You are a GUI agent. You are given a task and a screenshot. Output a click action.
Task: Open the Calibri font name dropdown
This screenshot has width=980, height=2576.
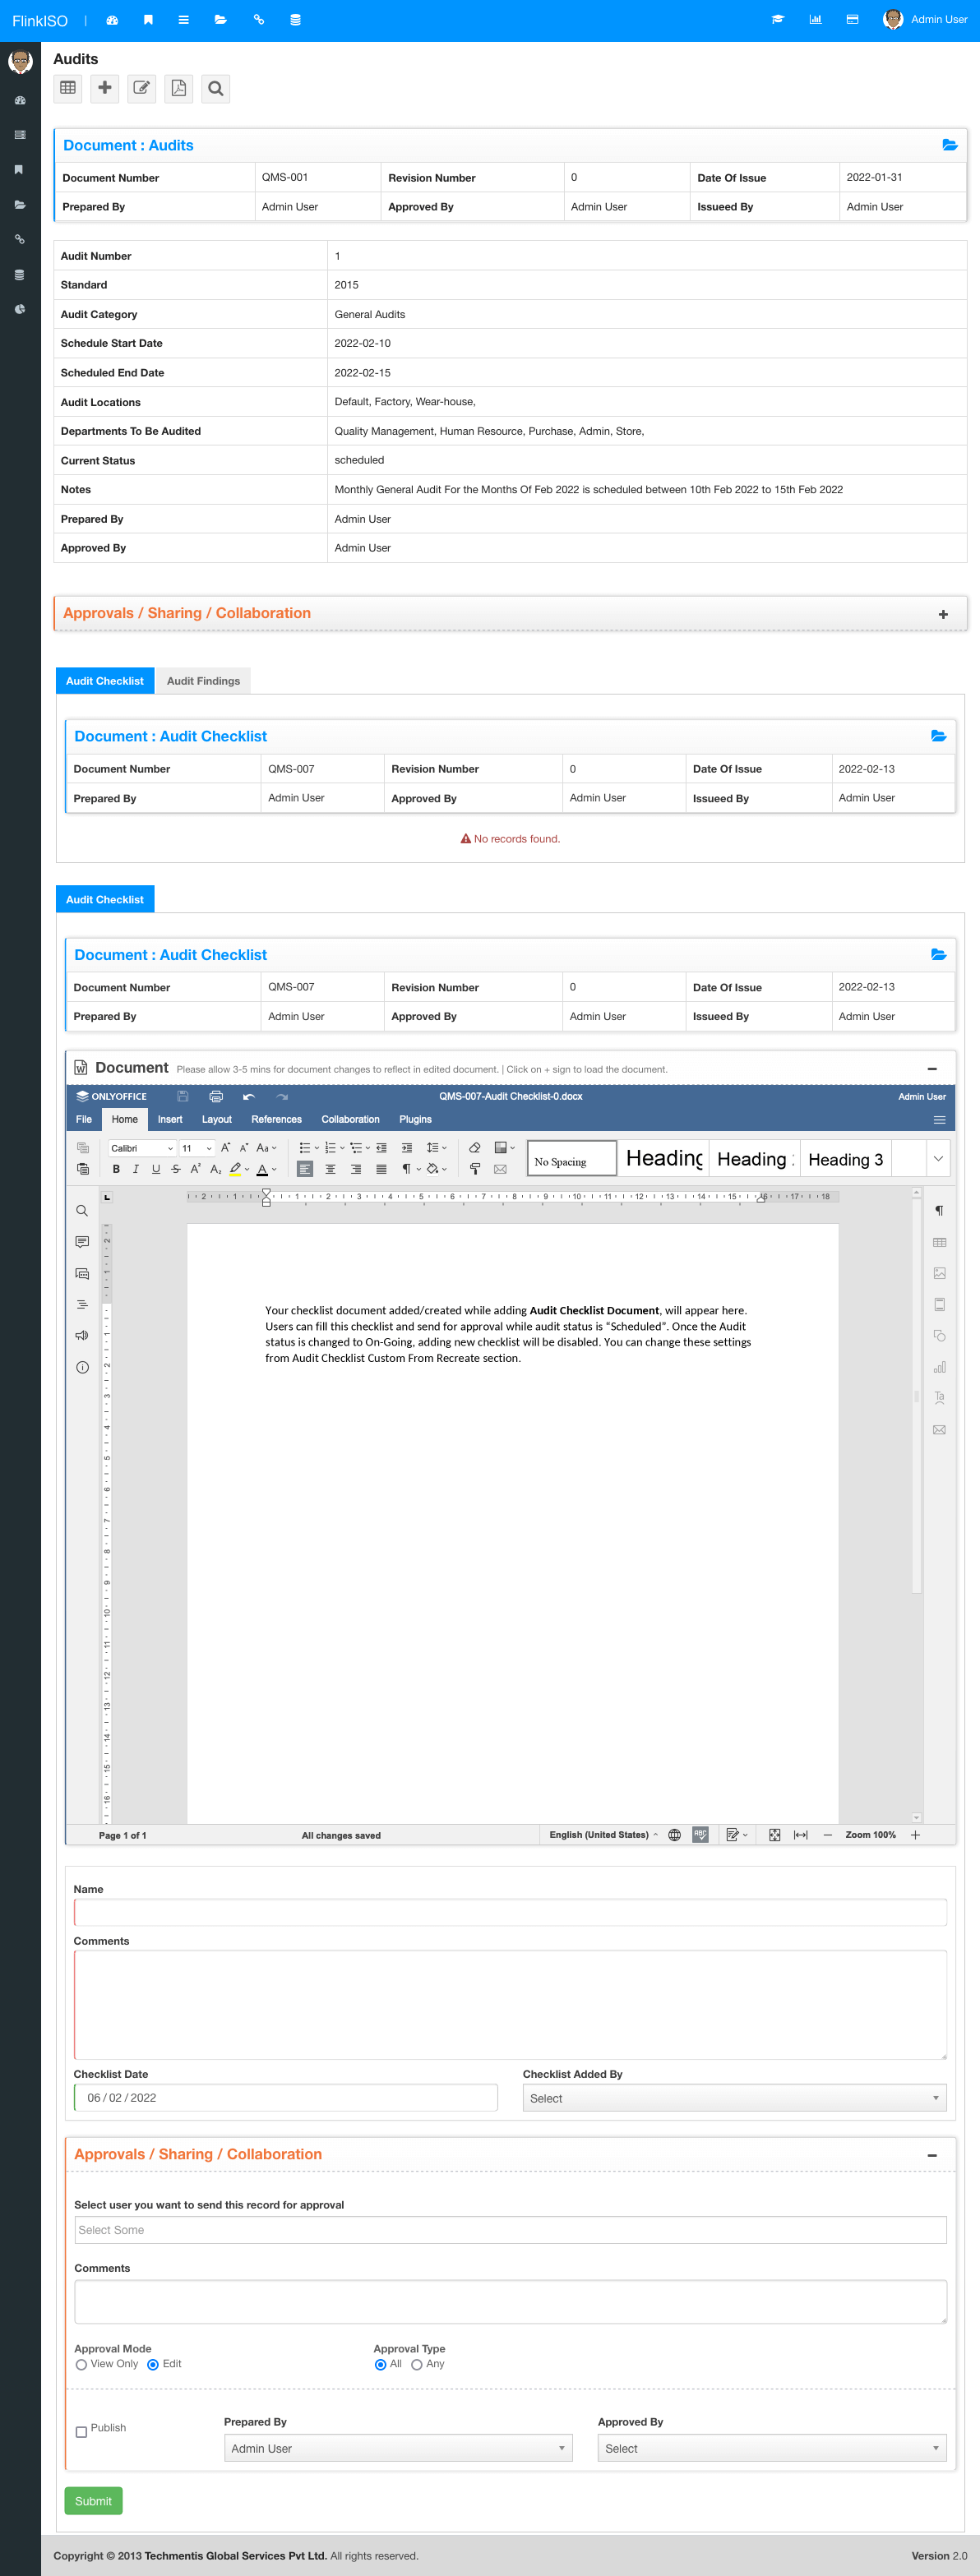point(142,1148)
